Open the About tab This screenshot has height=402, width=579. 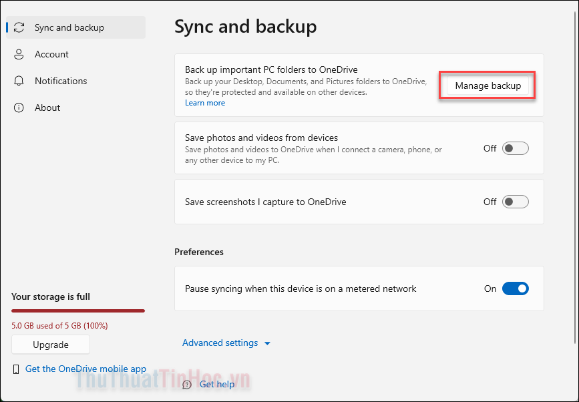[47, 108]
